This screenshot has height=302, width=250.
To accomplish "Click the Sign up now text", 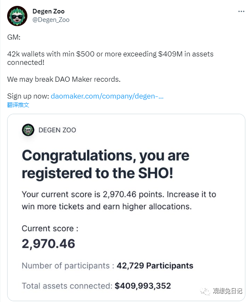I will [x=28, y=96].
